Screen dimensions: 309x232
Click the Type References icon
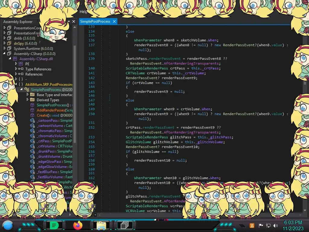point(21,69)
